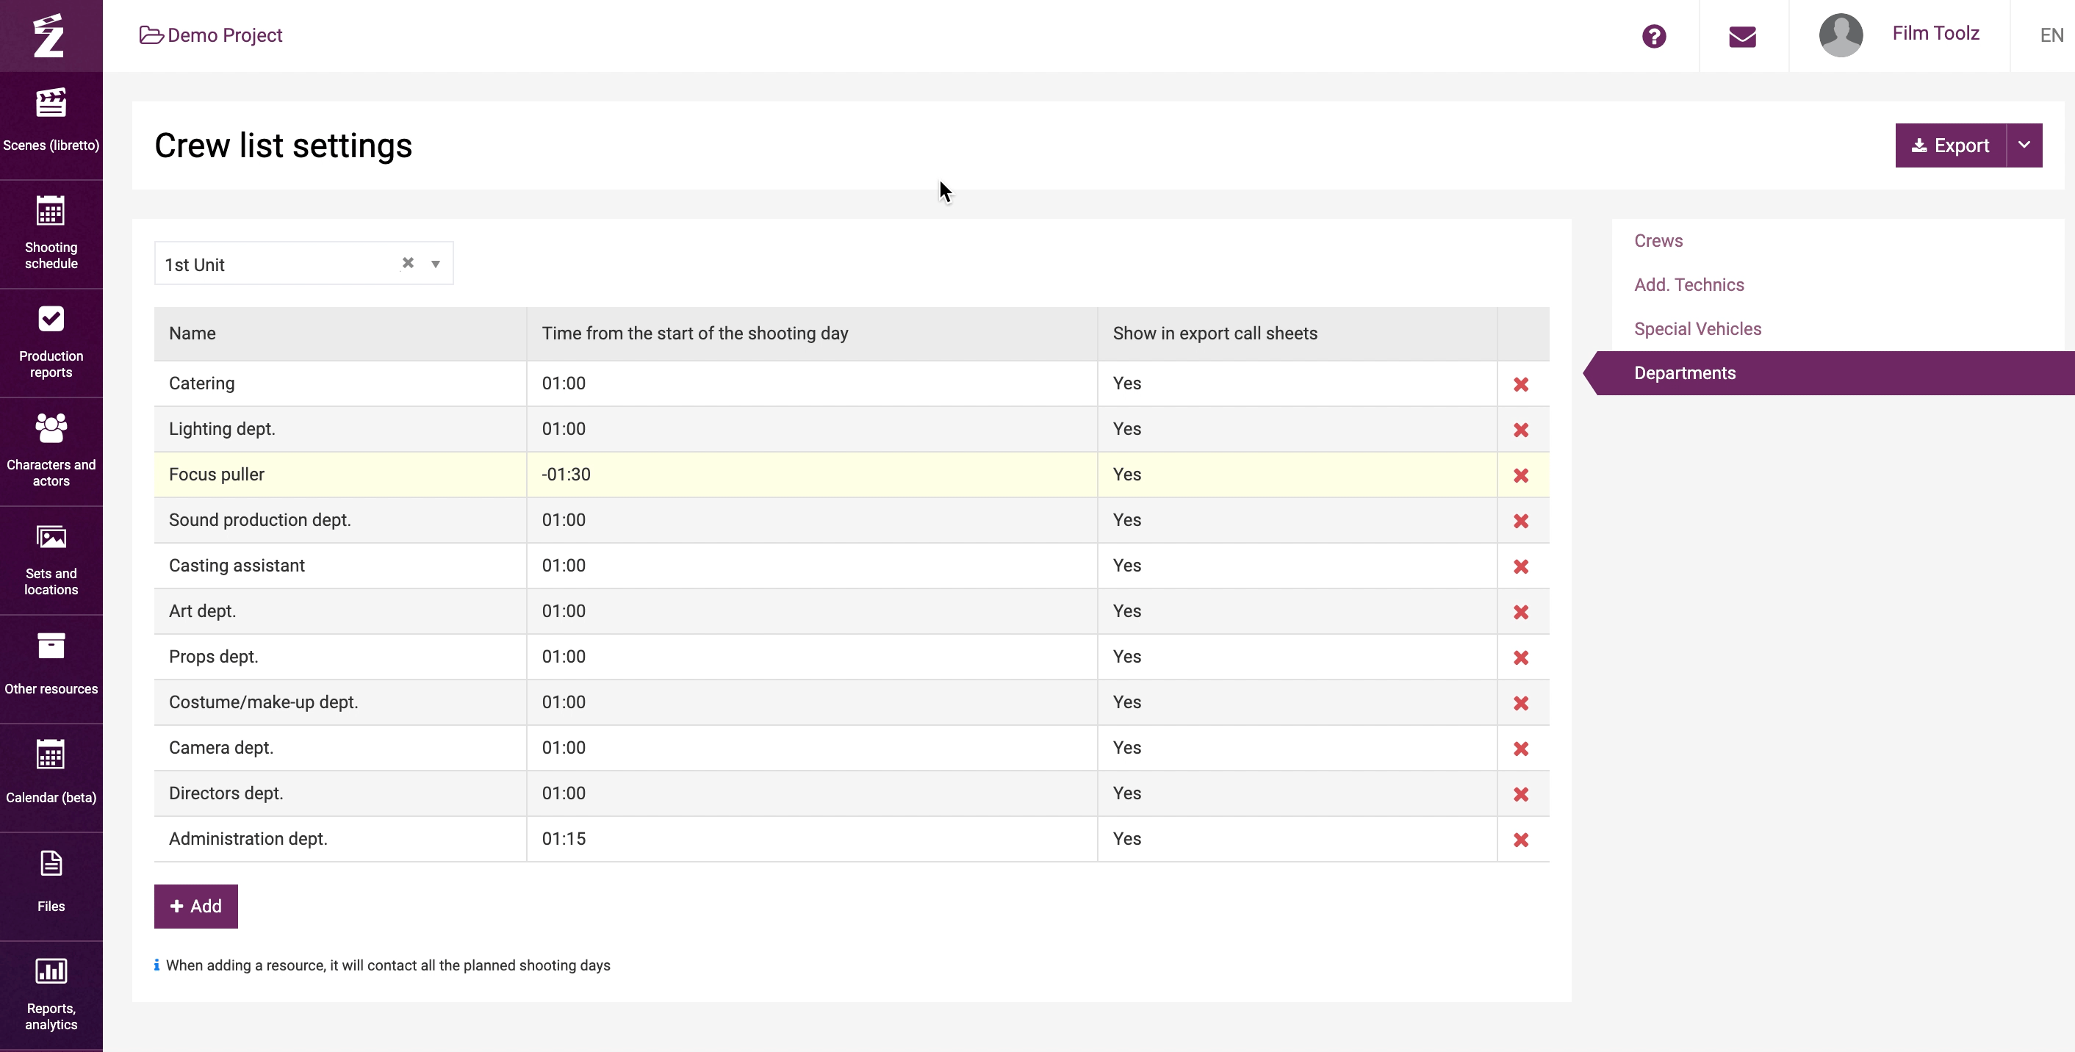Click the Add button
This screenshot has height=1052, width=2075.
point(195,907)
